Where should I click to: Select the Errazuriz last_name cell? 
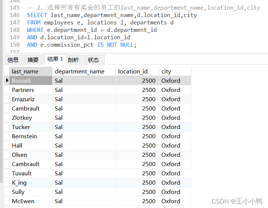31,99
